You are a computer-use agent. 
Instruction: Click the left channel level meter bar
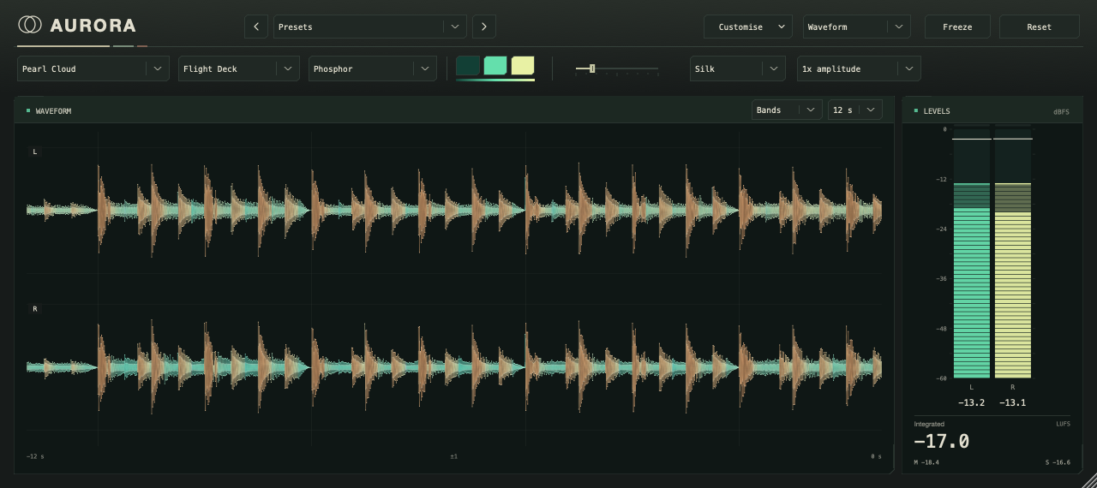click(971, 252)
